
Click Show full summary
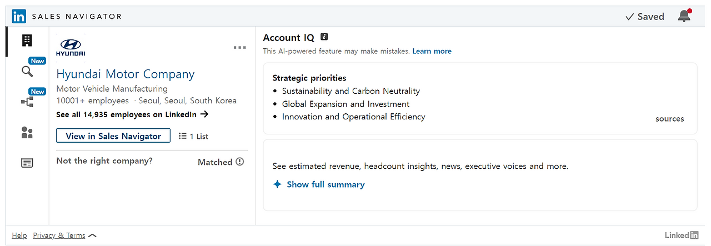pyautogui.click(x=326, y=184)
